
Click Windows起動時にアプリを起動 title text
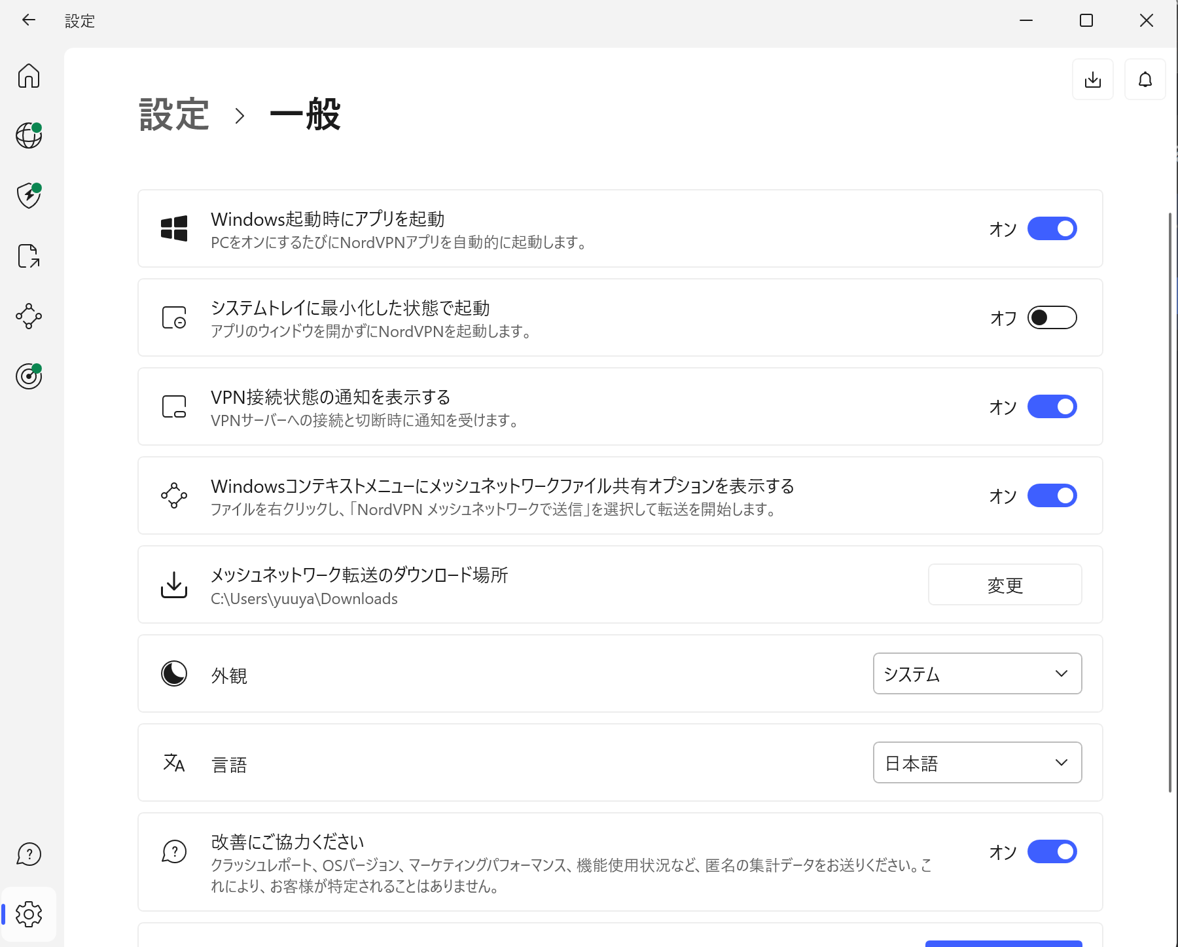click(x=328, y=219)
